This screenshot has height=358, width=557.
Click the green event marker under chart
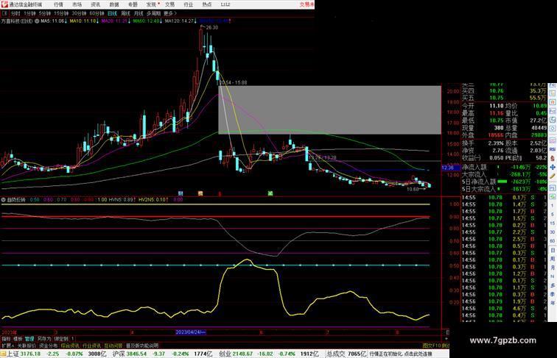pyautogui.click(x=270, y=193)
